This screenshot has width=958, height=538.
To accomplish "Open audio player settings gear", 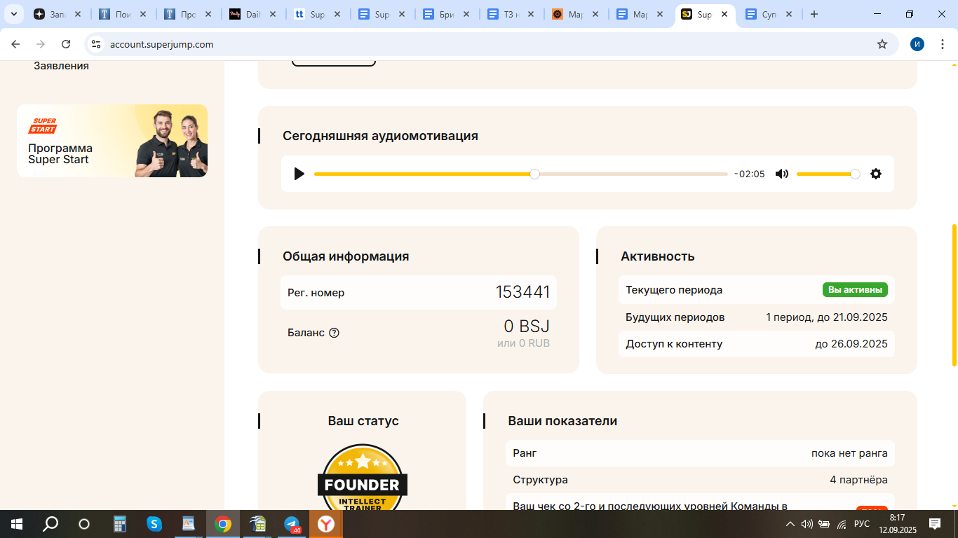I will coord(875,174).
